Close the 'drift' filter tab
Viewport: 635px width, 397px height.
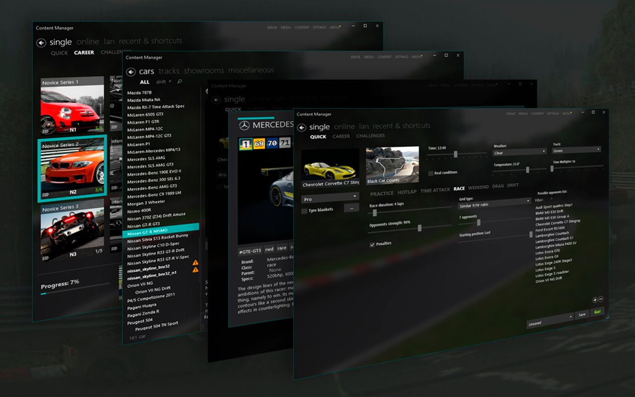(x=170, y=81)
